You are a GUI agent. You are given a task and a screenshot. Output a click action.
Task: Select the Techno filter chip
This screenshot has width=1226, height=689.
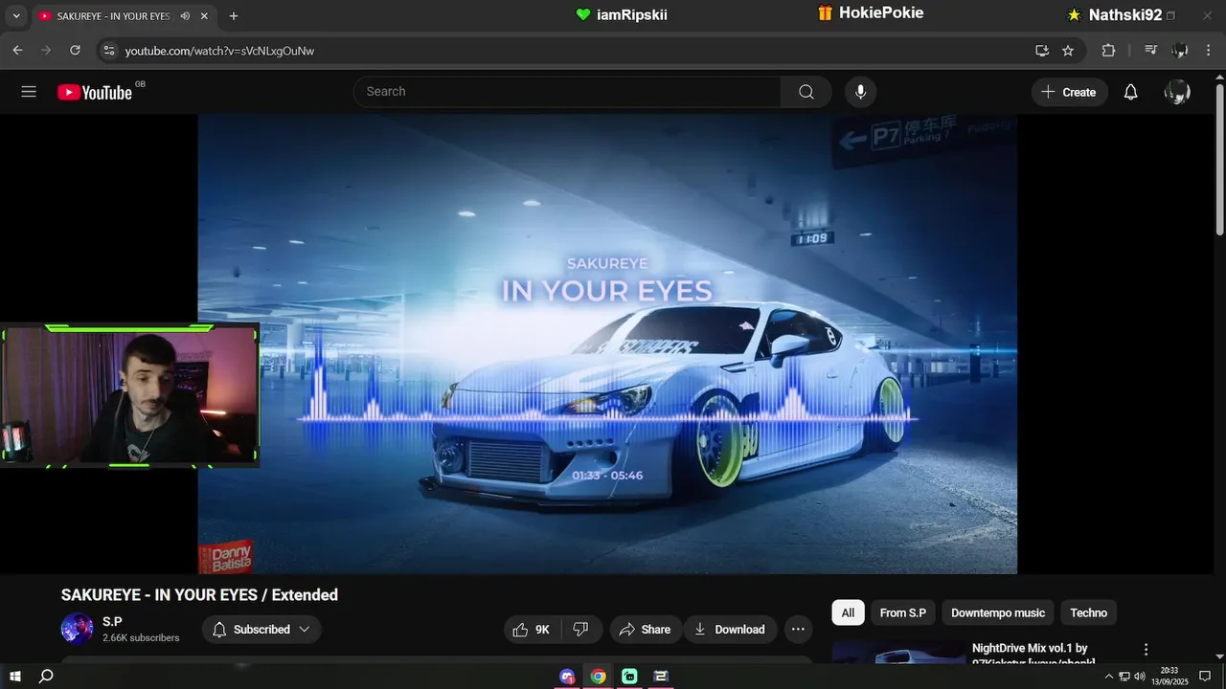1088,612
